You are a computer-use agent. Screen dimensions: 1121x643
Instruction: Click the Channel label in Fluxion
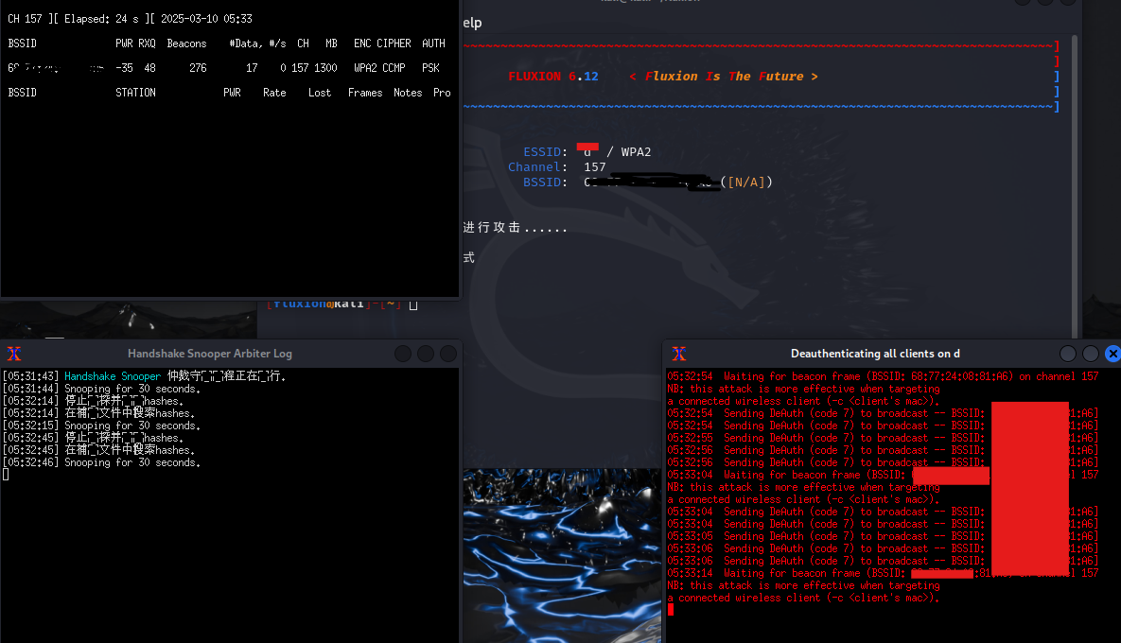537,167
